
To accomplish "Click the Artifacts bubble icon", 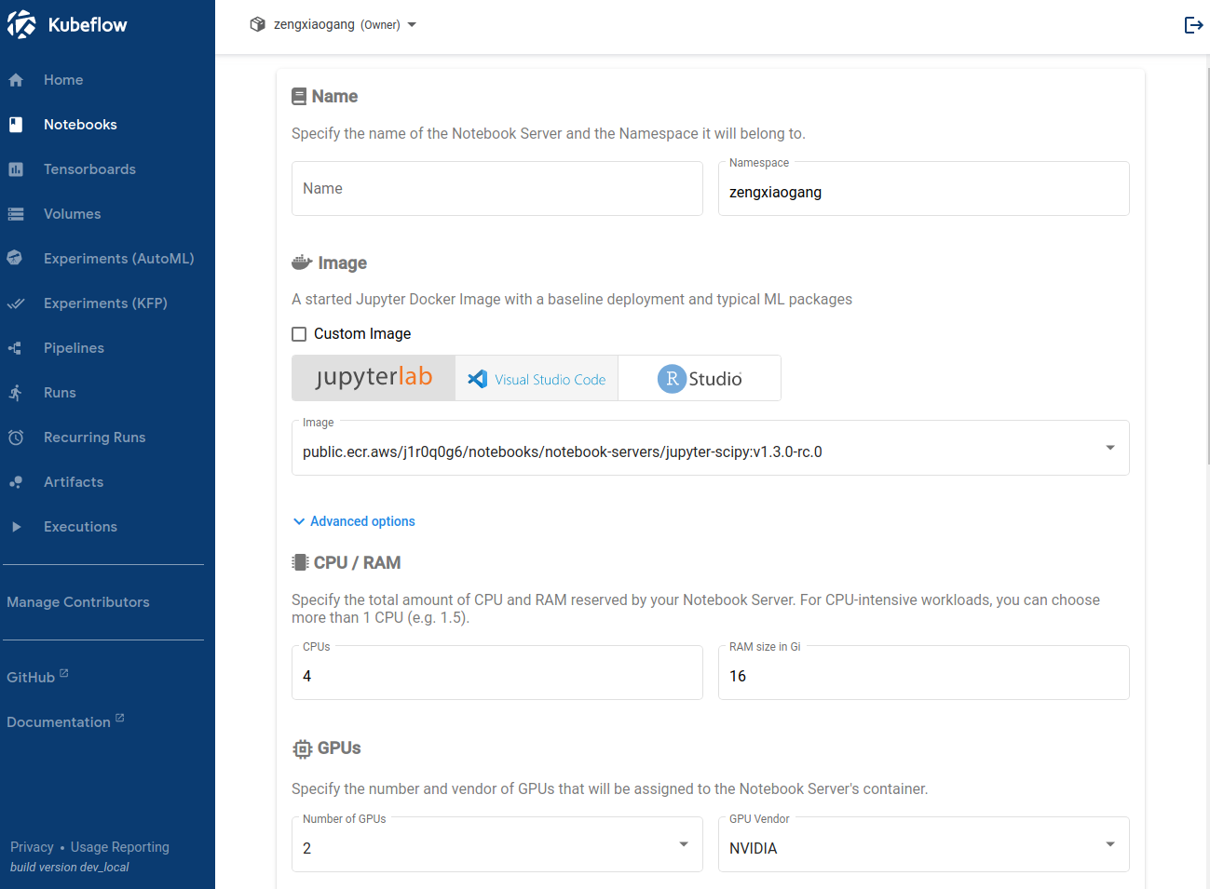I will (16, 482).
